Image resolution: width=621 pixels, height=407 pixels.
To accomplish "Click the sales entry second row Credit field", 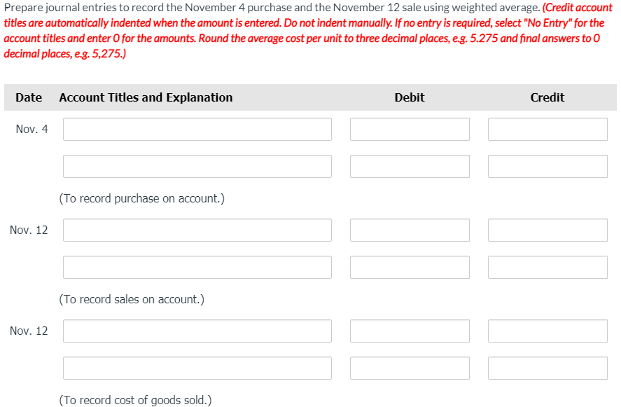I will coord(547,267).
